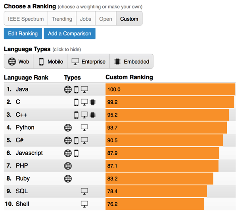Click the monitor icon in the C# row
The height and width of the screenshot is (212, 238).
(84, 140)
